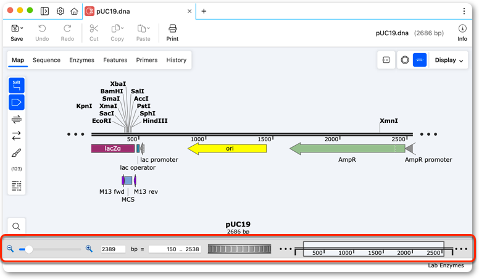Click the range field 150 .. 2538
Screen dimensions: 479x279
[175, 249]
